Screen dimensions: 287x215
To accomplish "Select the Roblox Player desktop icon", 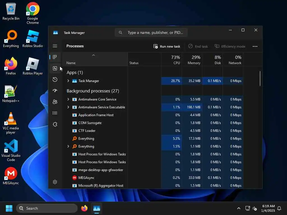I will pyautogui.click(x=33, y=66).
